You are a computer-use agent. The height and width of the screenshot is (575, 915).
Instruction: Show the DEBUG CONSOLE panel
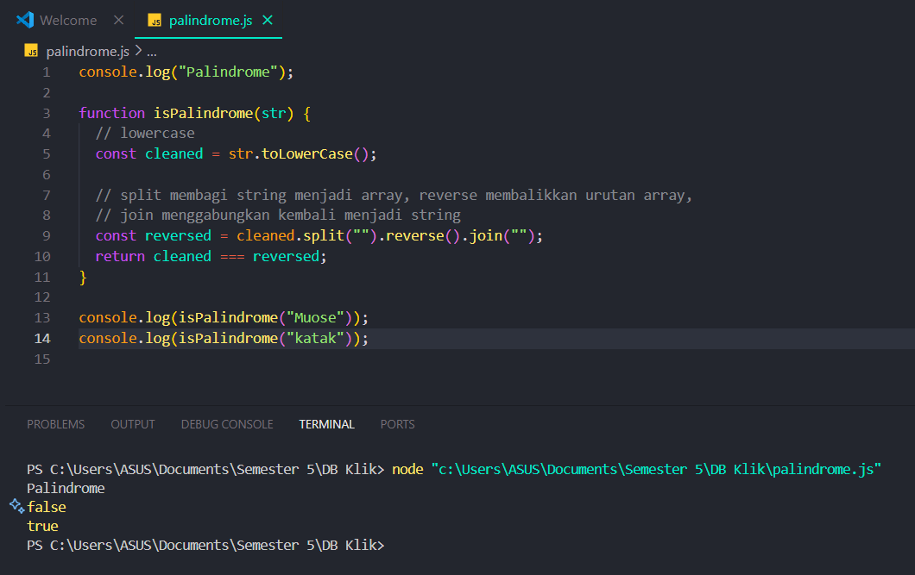pos(227,424)
